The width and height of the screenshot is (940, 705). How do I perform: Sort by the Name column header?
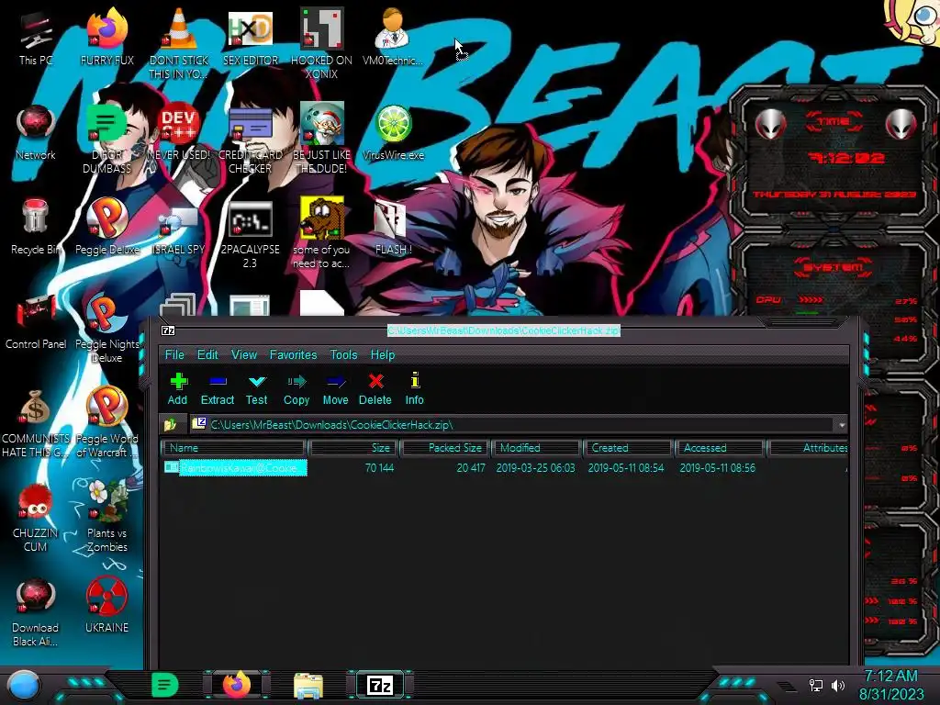point(234,448)
